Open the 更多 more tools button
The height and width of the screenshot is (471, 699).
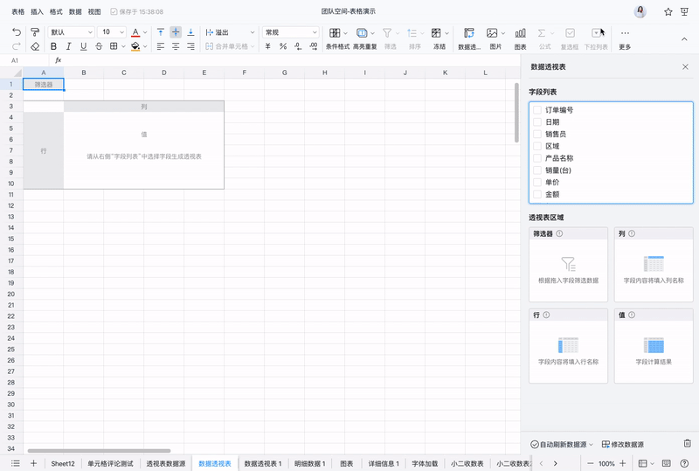click(x=625, y=38)
